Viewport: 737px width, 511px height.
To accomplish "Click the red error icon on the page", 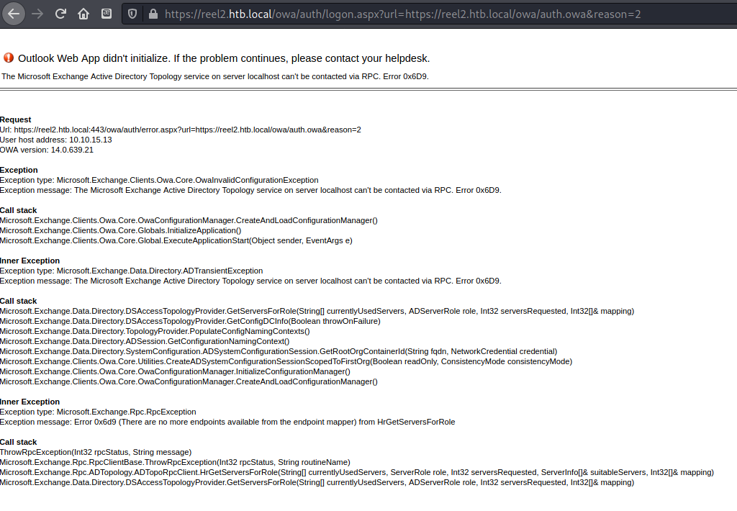I will [x=9, y=58].
